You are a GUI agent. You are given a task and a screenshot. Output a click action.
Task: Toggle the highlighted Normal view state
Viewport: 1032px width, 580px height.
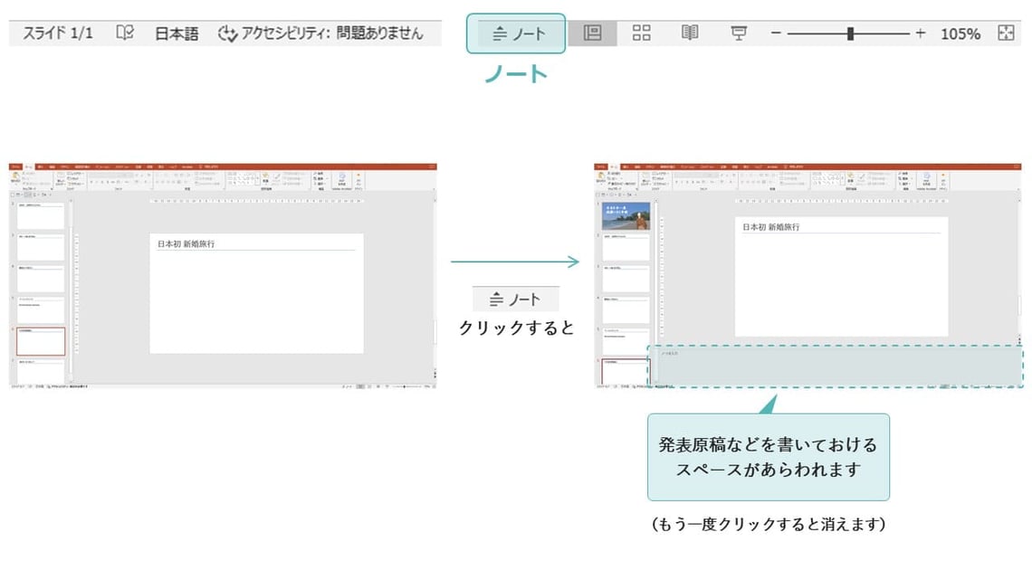pyautogui.click(x=593, y=33)
